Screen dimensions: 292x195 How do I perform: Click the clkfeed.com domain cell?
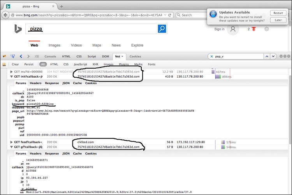[x=86, y=142]
